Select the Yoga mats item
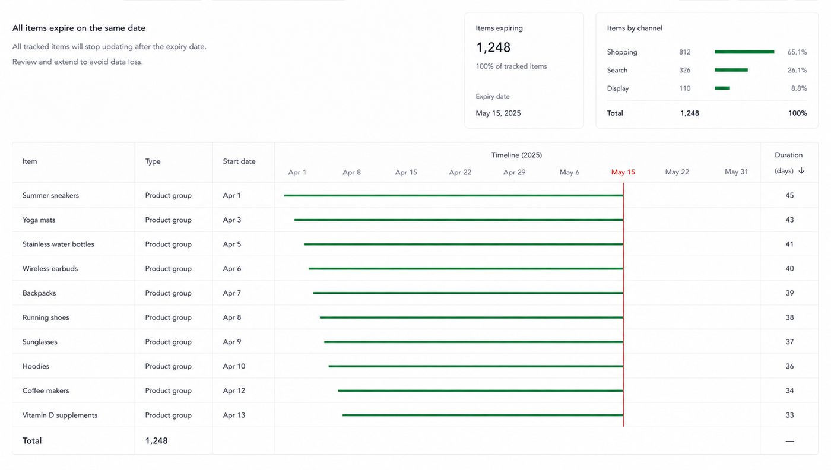 point(39,220)
